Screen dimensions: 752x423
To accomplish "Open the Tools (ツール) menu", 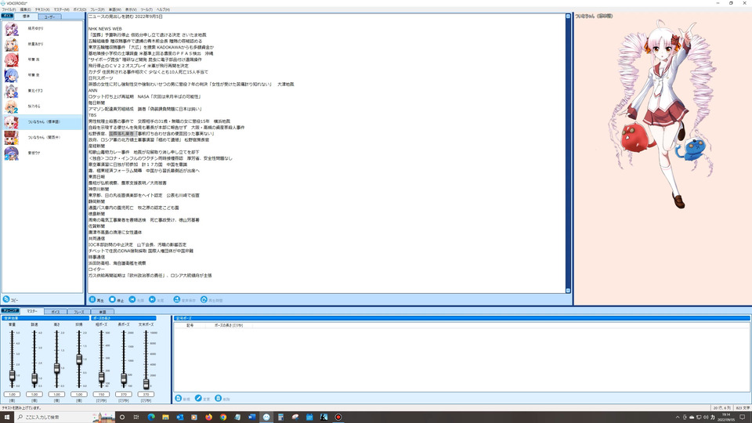I will [146, 9].
